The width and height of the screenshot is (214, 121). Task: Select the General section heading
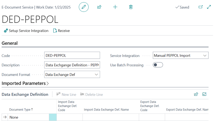pyautogui.click(x=10, y=43)
